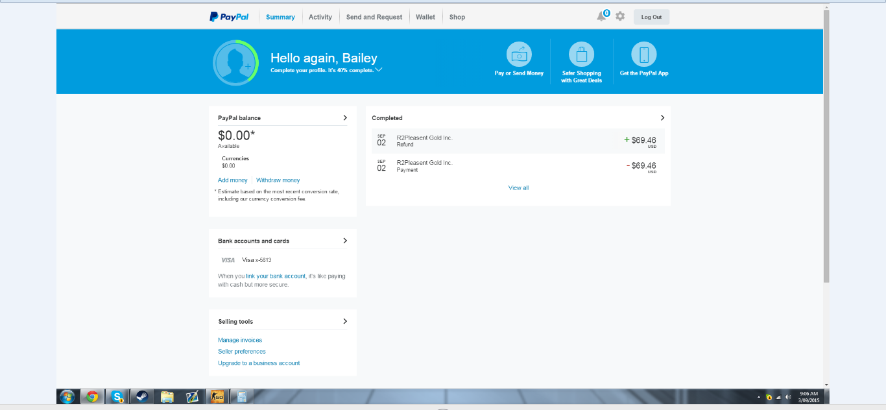Open the Send and Request tab
Viewport: 886px width, 410px height.
[374, 17]
